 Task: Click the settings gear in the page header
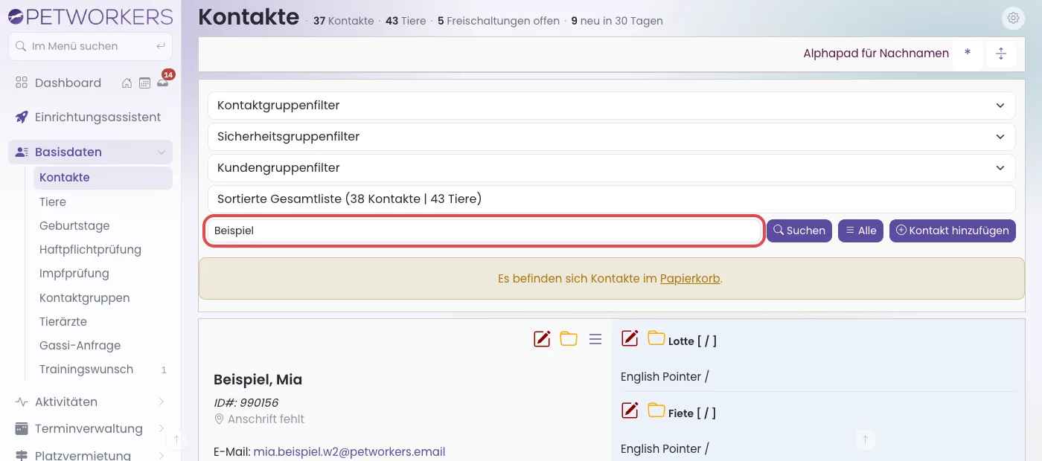pyautogui.click(x=1012, y=19)
